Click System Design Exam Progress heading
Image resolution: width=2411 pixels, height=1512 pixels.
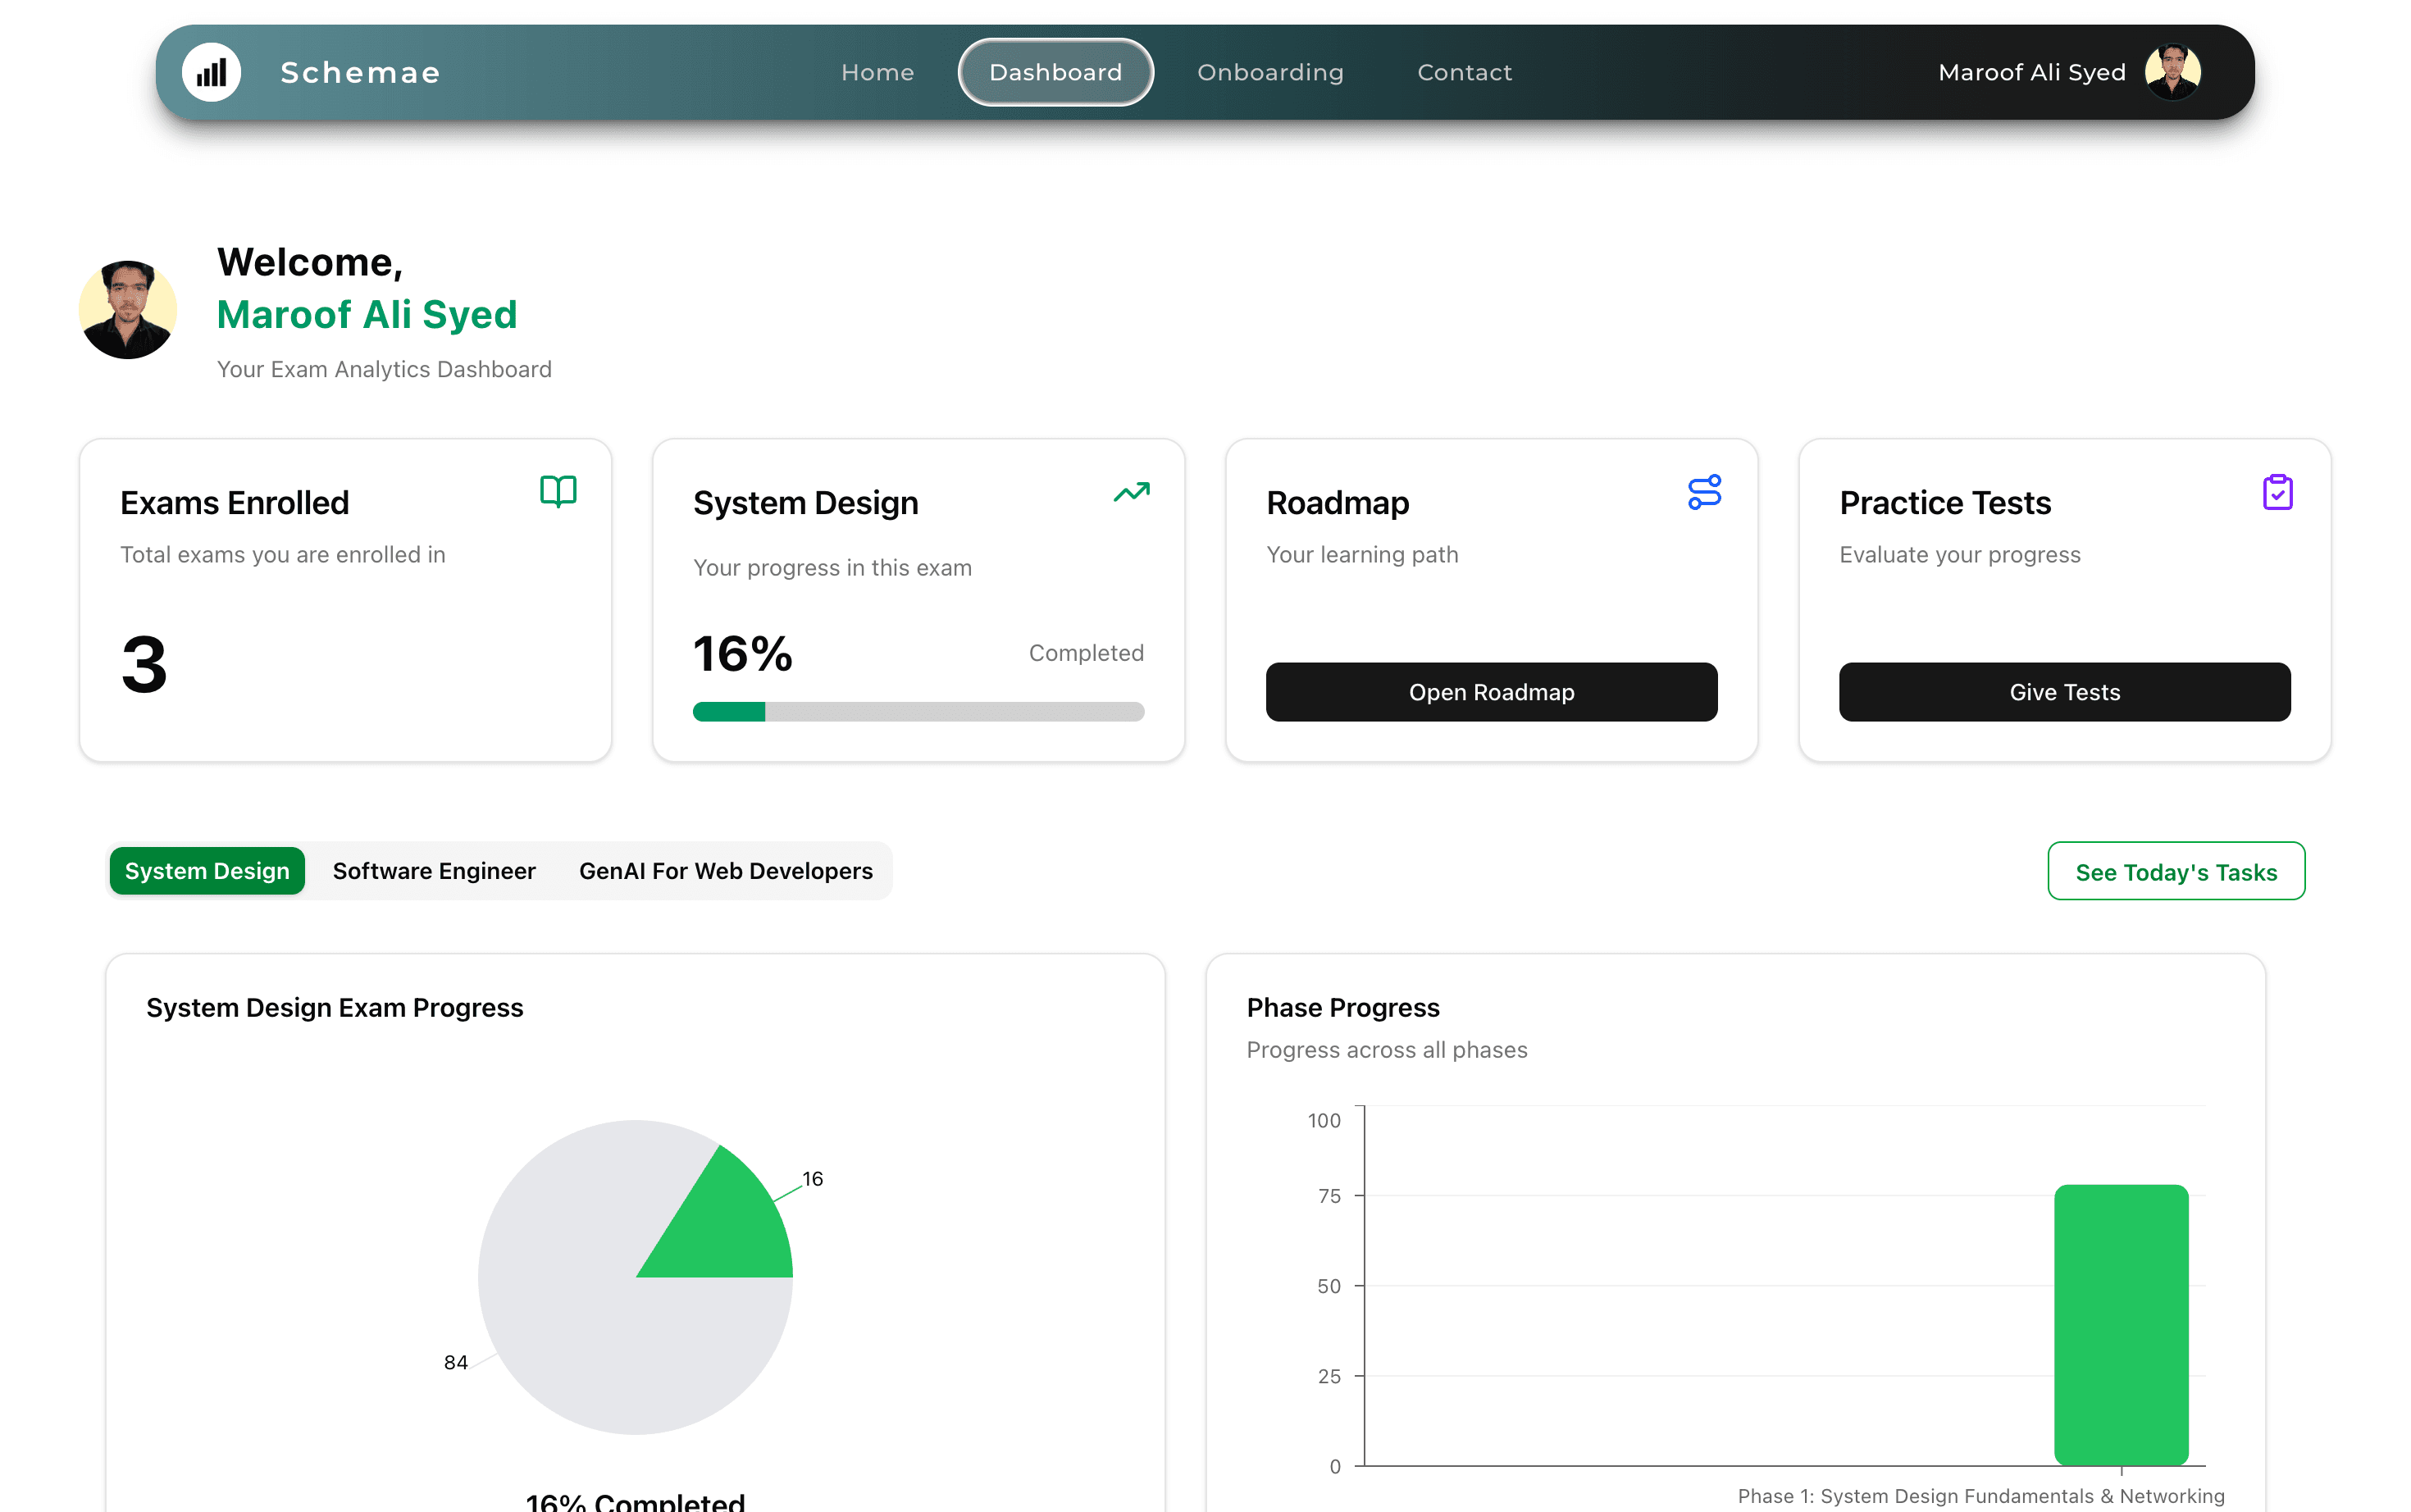[334, 1008]
